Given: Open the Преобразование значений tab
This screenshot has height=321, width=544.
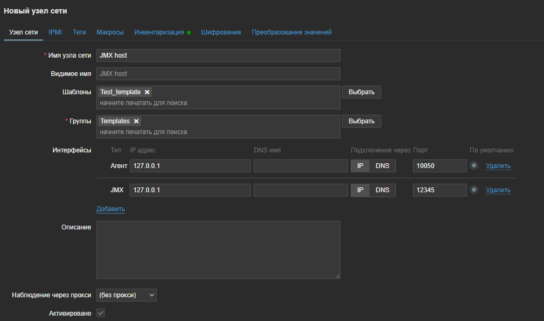Looking at the screenshot, I should [x=291, y=32].
